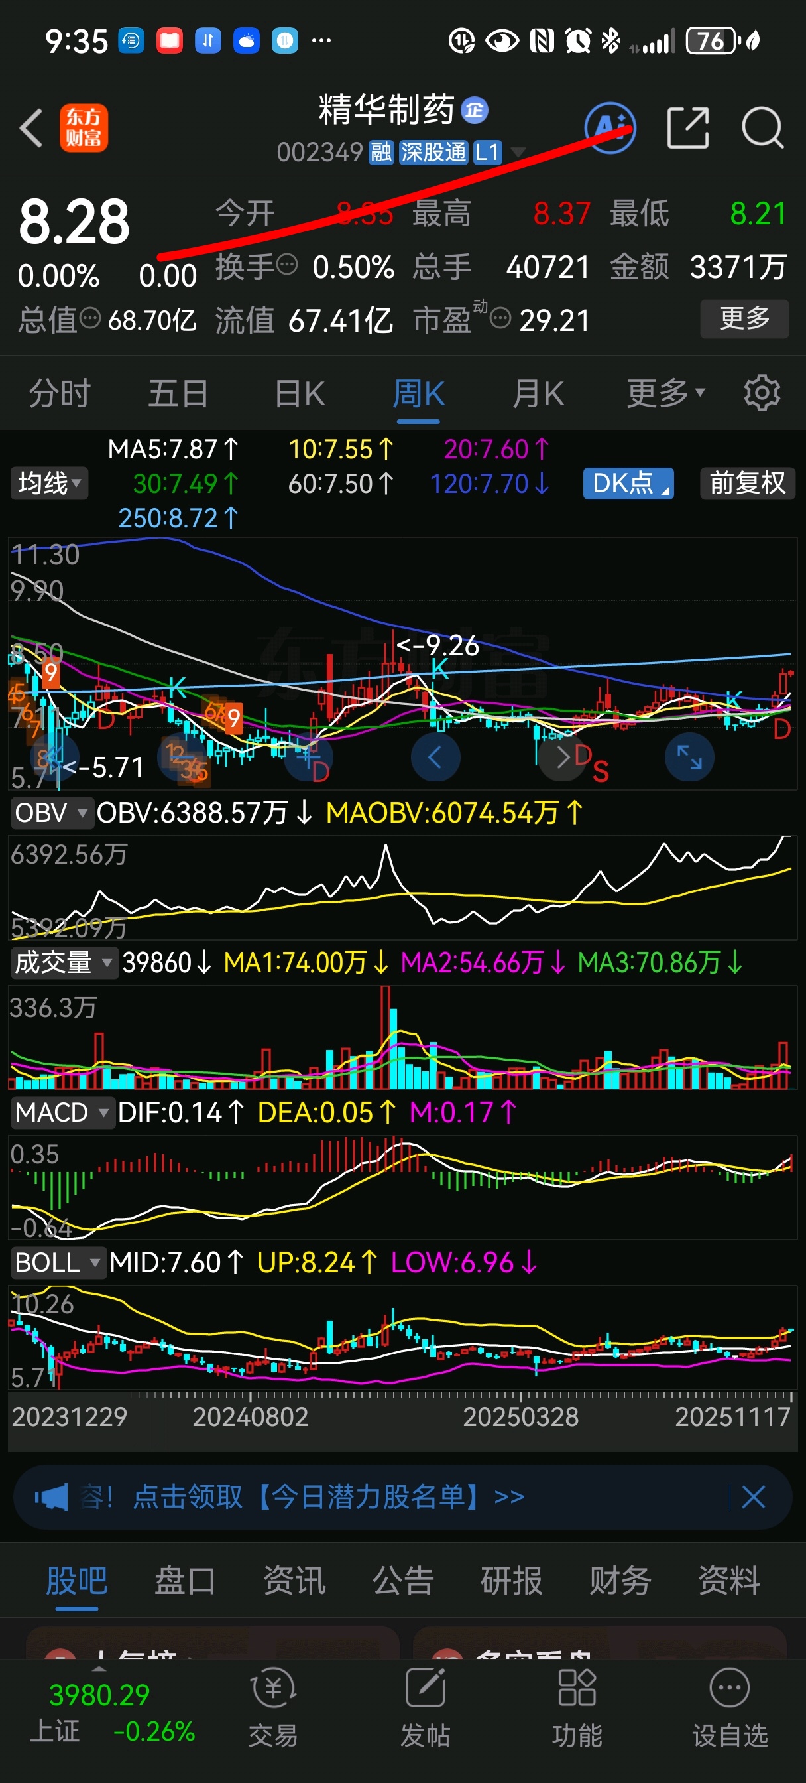Switch to 日K chart tab
This screenshot has width=806, height=1783.
(300, 394)
